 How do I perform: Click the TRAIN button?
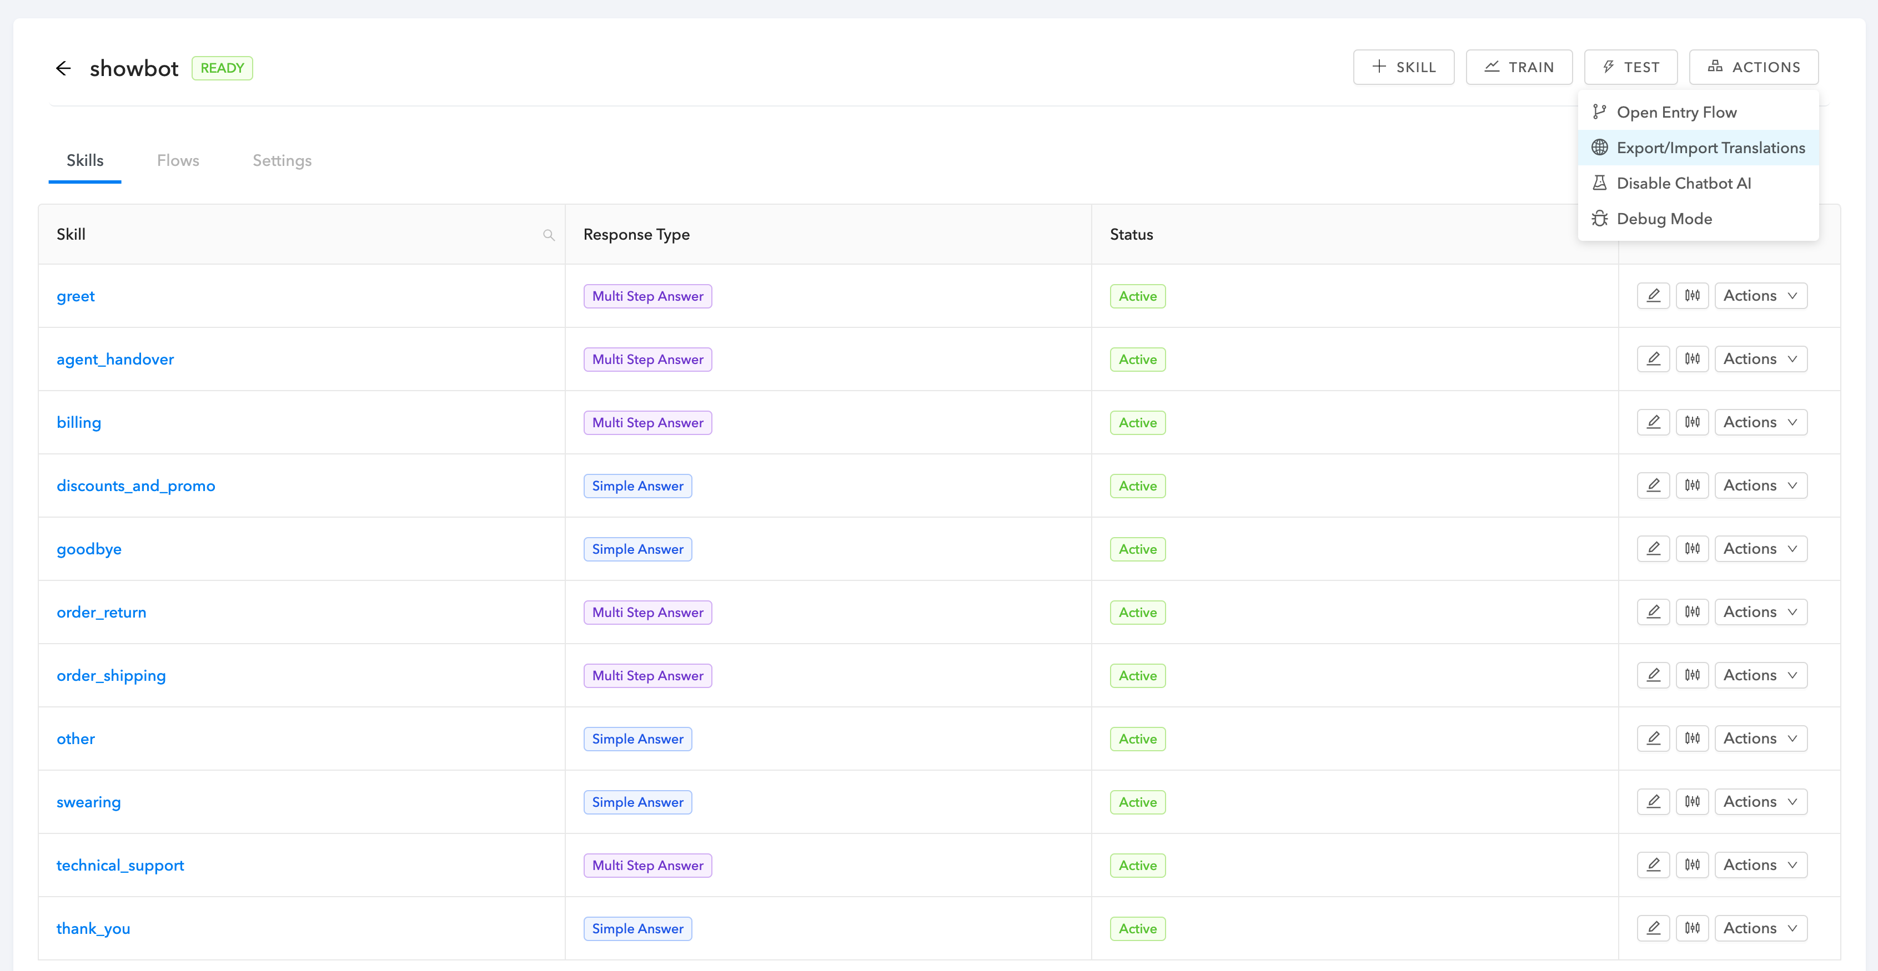point(1519,67)
